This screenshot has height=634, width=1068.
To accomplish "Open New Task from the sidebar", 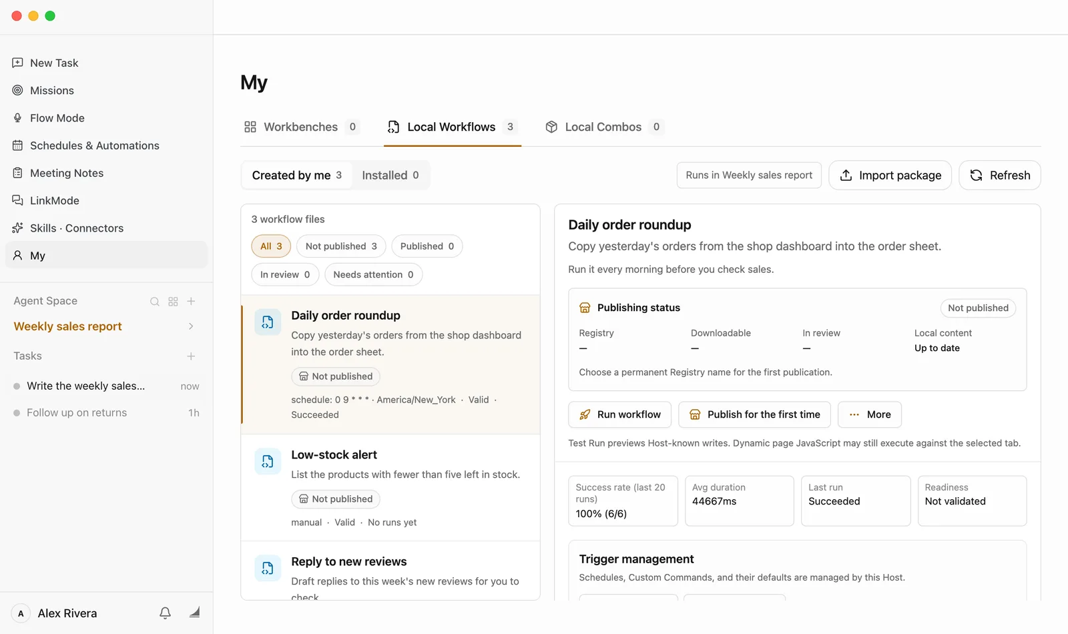I will (107, 63).
